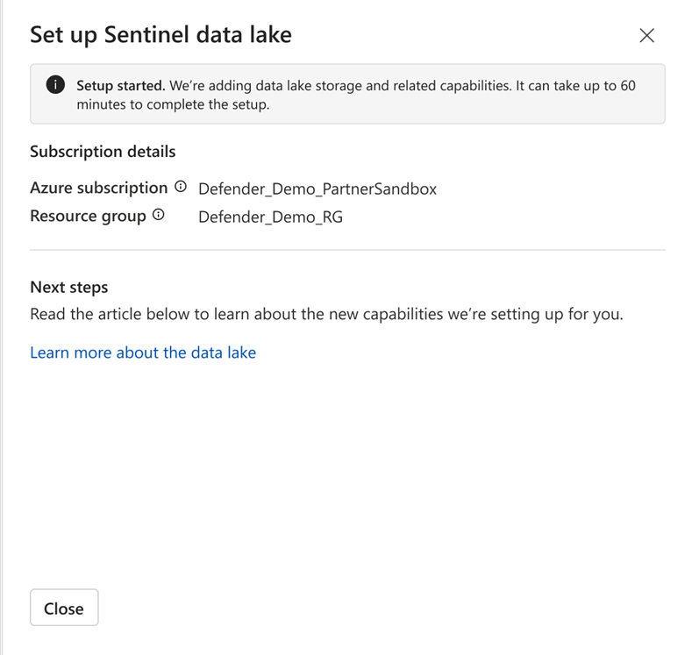Viewport: 692px width, 655px height.
Task: Select the Defender_Demo_PartnerSandbox subscription value
Action: pos(317,189)
